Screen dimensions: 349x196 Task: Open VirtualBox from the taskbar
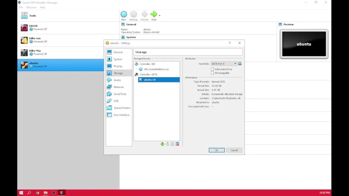click(x=62, y=193)
